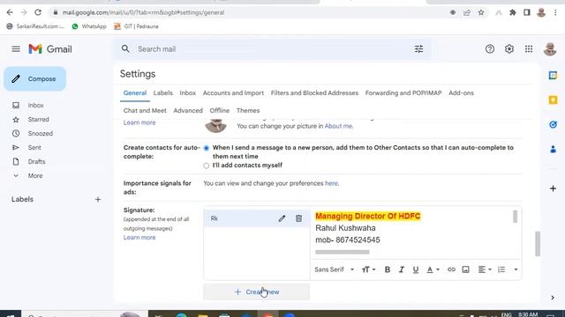This screenshot has height=317, width=565.
Task: Open the Google account profile picture
Action: pyautogui.click(x=550, y=49)
